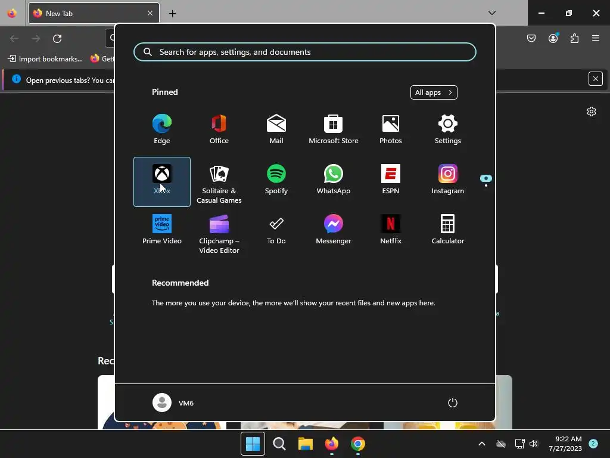The width and height of the screenshot is (610, 458).
Task: Launch the Photos app
Action: 391,129
